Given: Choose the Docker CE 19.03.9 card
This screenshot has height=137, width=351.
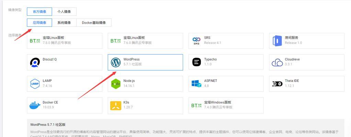Looking at the screenshot, I should tap(65, 105).
